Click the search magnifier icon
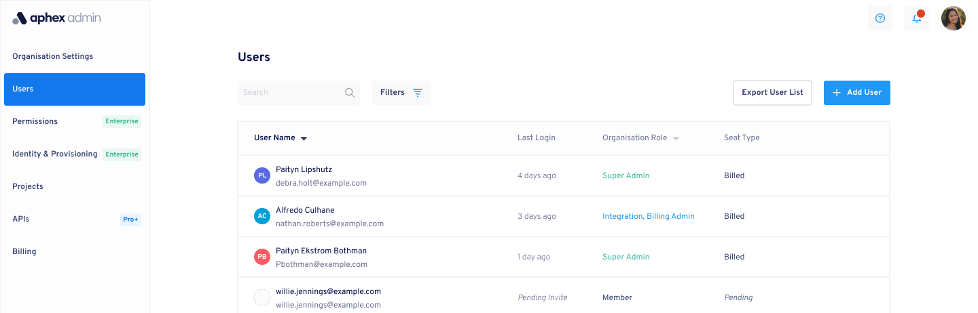 (x=350, y=93)
